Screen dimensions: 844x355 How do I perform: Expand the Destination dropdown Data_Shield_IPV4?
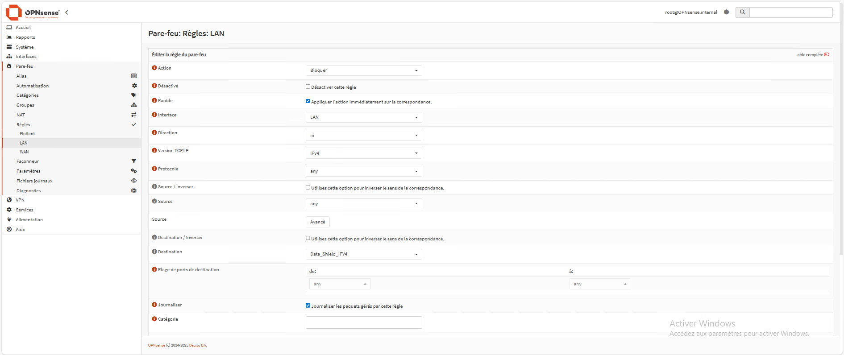click(x=363, y=254)
